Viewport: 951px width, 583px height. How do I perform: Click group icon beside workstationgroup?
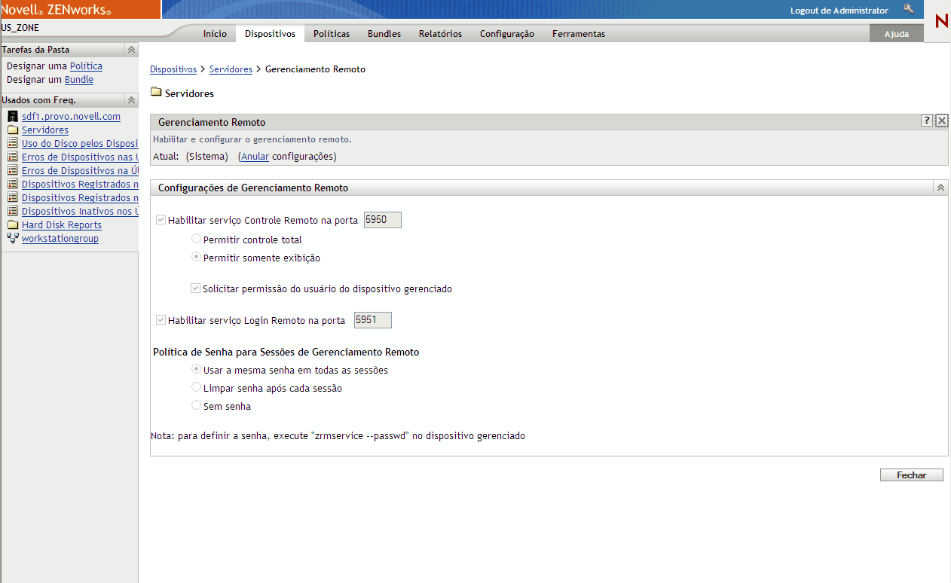tap(12, 239)
